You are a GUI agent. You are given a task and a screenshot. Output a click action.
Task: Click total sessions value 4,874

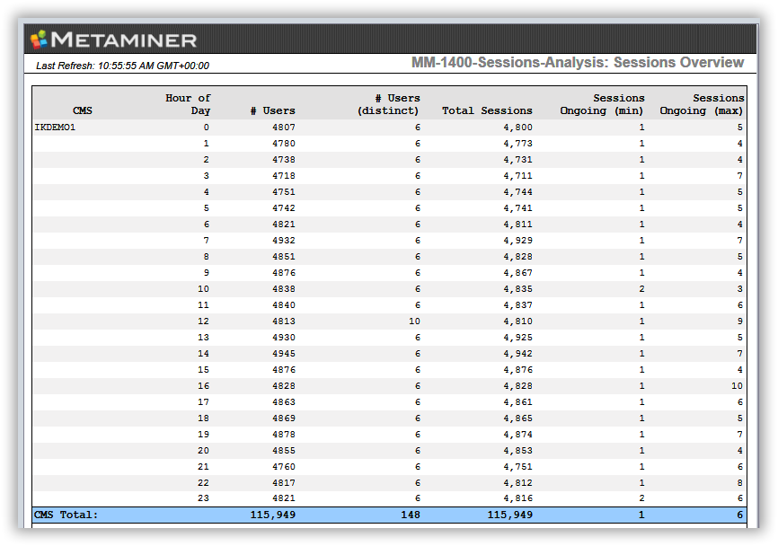(x=517, y=435)
